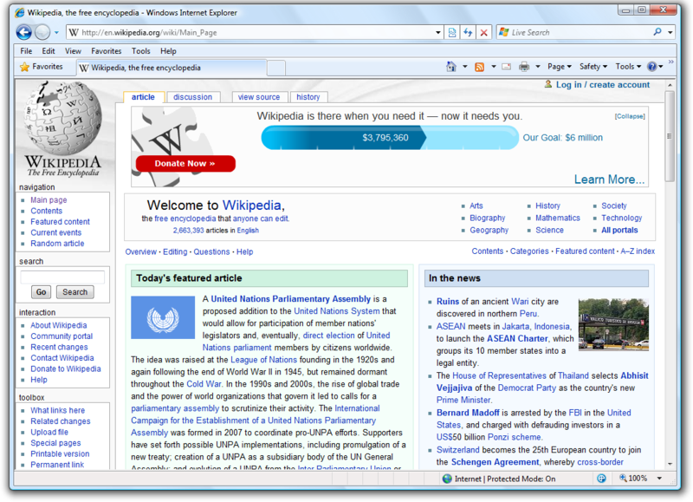Open the zoom level dropdown arrow

coord(659,479)
